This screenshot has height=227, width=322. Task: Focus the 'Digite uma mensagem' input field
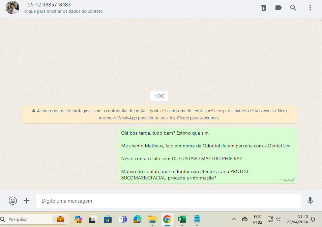[168, 201]
